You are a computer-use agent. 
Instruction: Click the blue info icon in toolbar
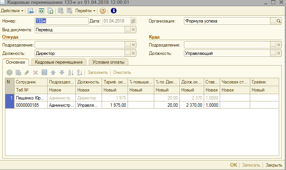coord(113,11)
